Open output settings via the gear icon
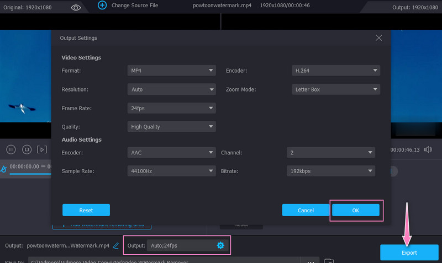This screenshot has width=442, height=263. pyautogui.click(x=220, y=245)
